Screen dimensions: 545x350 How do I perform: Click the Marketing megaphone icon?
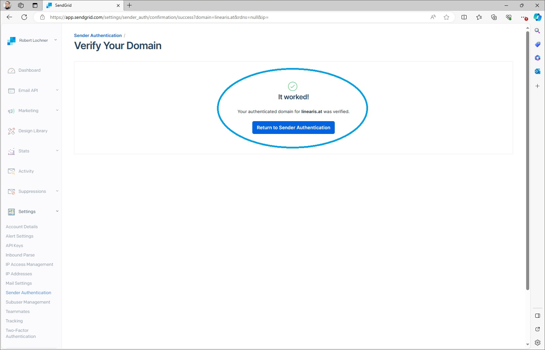tap(11, 111)
